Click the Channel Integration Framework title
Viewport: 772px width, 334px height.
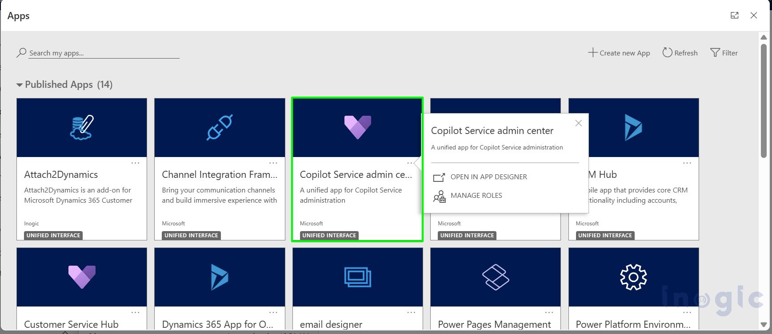click(x=220, y=175)
